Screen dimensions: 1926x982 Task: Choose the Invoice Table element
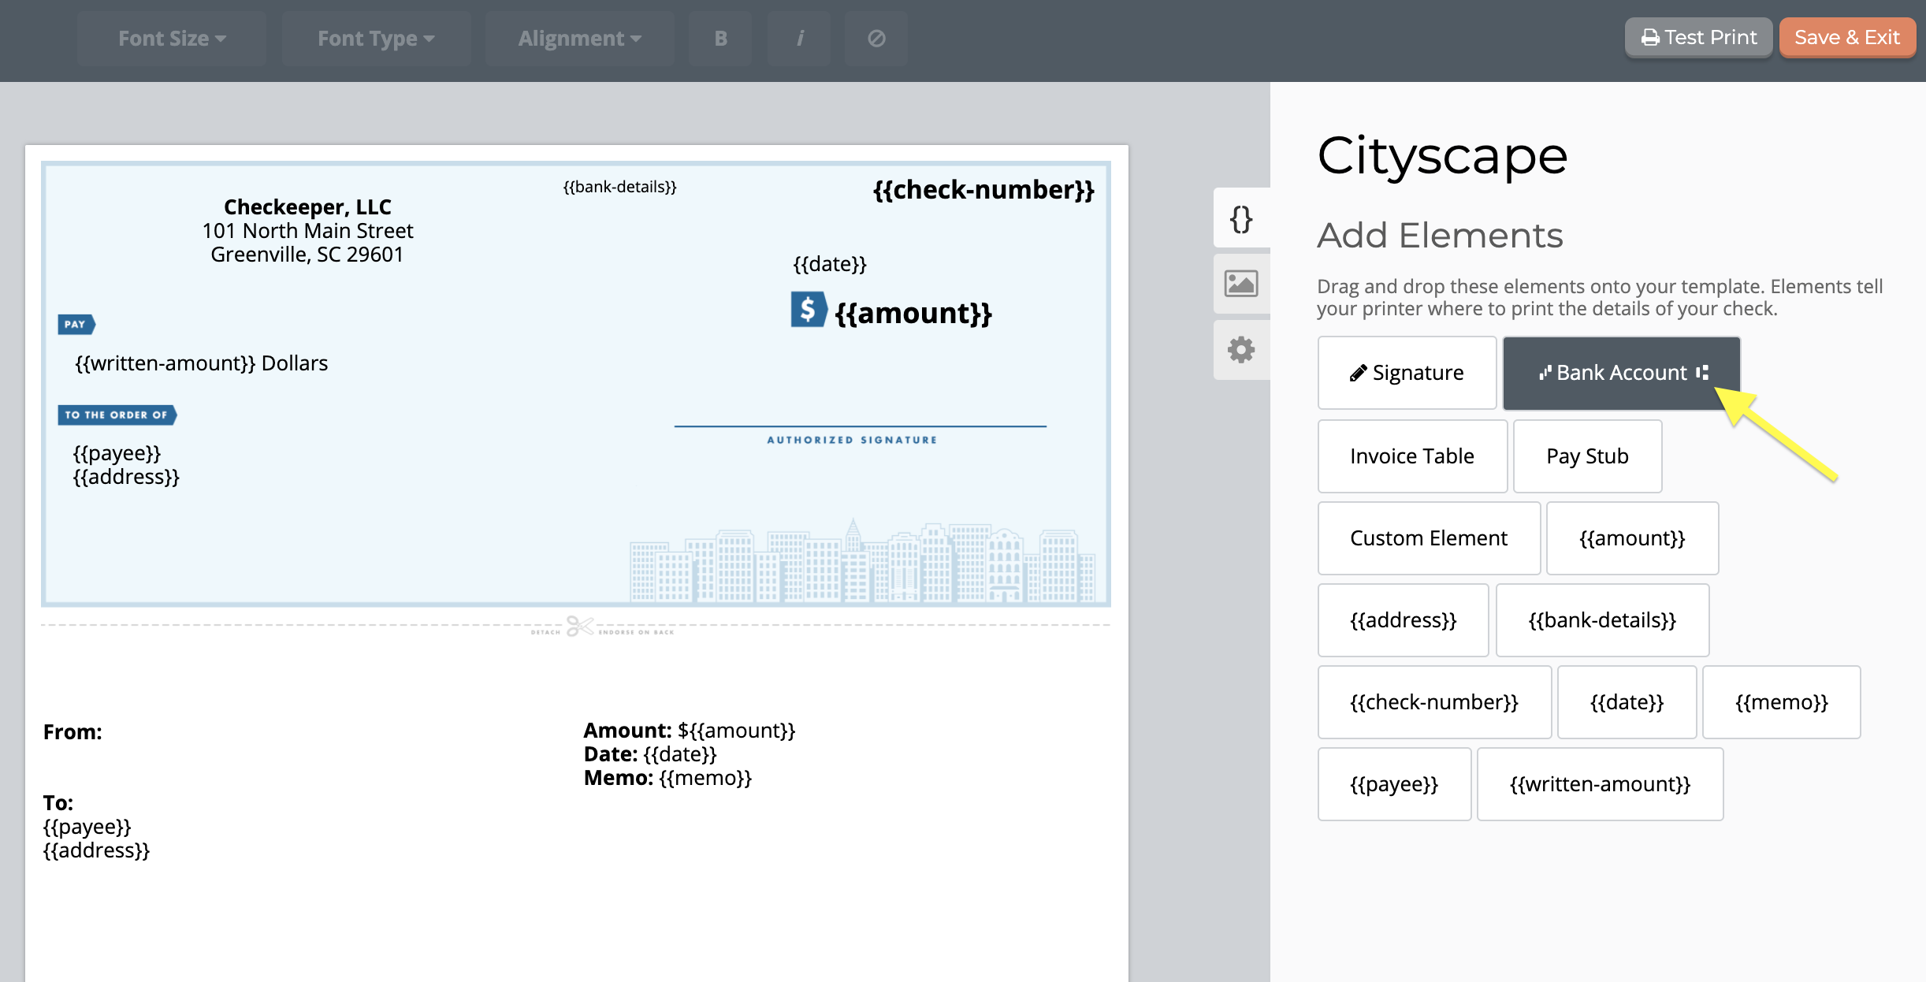tap(1412, 456)
